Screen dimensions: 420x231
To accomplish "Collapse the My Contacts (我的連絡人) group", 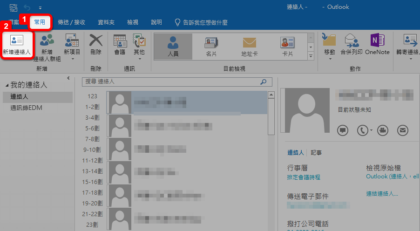I will click(7, 86).
